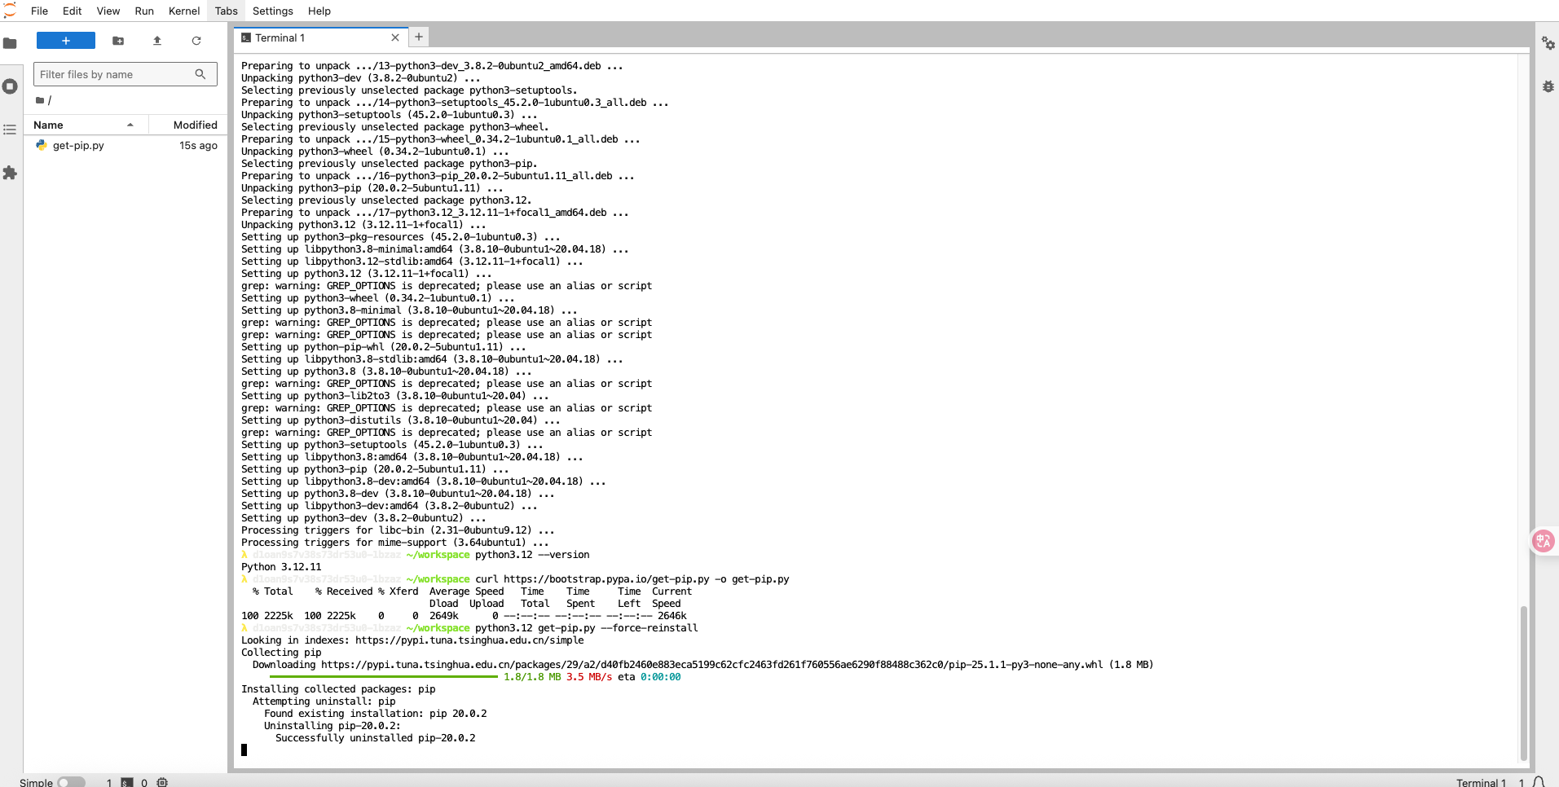Open the File menu
Image resolution: width=1559 pixels, height=787 pixels.
click(39, 11)
